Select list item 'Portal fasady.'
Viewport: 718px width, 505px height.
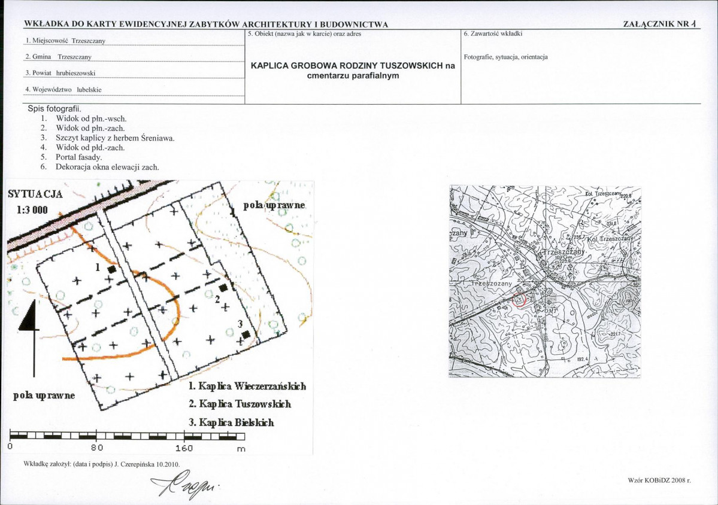pyautogui.click(x=79, y=157)
